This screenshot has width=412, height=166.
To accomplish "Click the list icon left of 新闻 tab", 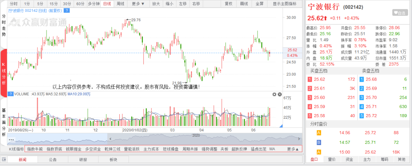I will point(4,160).
